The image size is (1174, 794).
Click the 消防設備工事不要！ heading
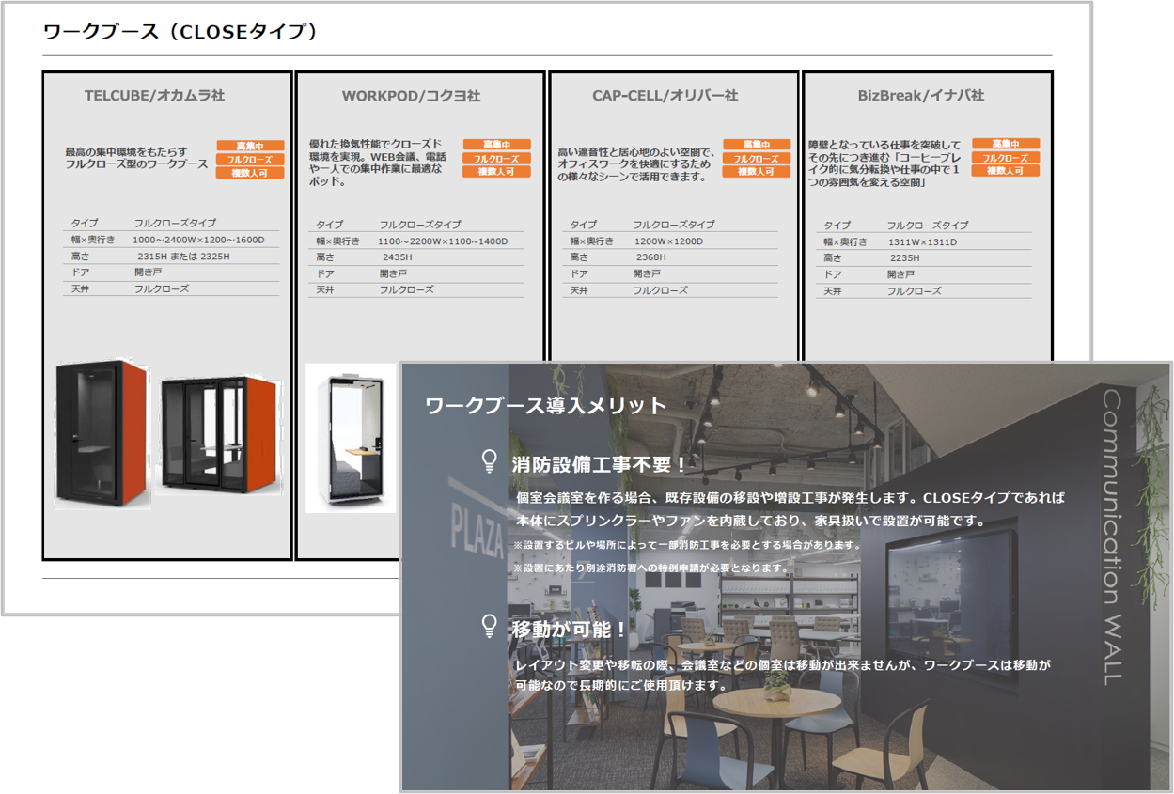[x=601, y=464]
